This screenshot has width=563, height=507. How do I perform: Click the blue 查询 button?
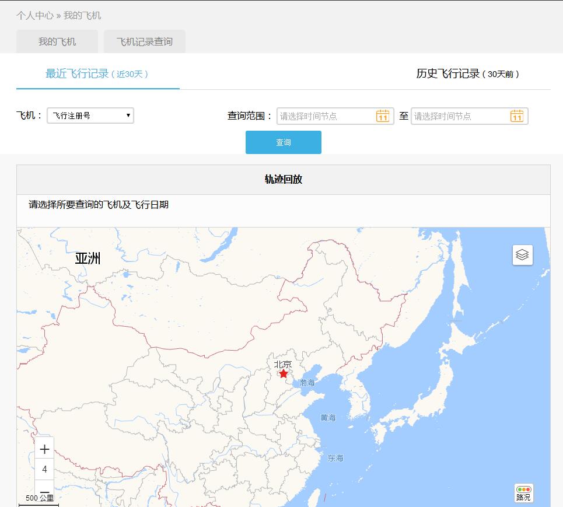[x=284, y=142]
